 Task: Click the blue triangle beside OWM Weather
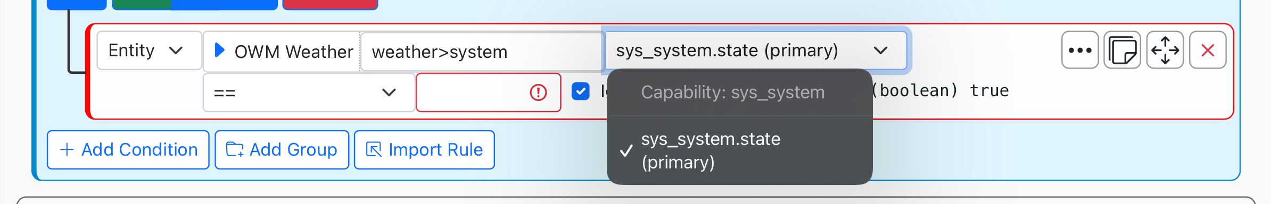click(219, 50)
